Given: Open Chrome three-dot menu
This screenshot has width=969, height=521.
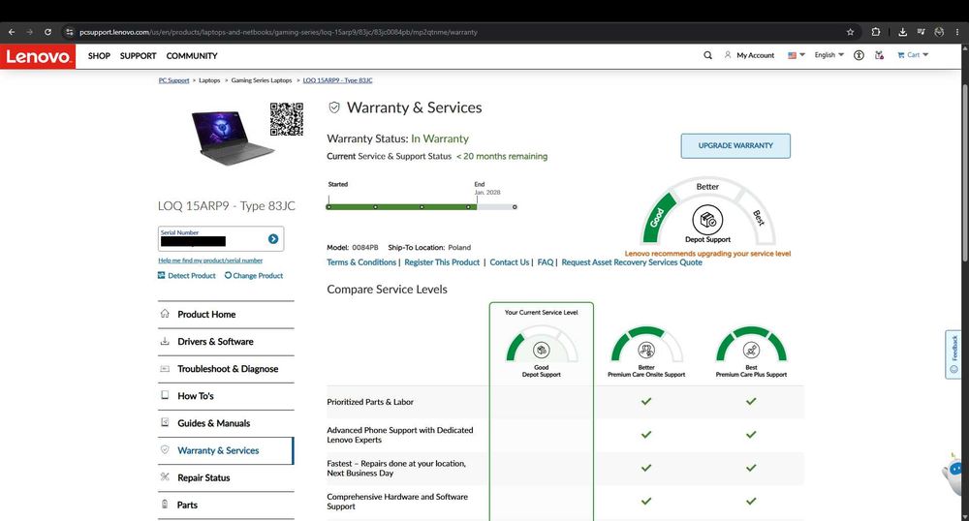Looking at the screenshot, I should coord(958,32).
